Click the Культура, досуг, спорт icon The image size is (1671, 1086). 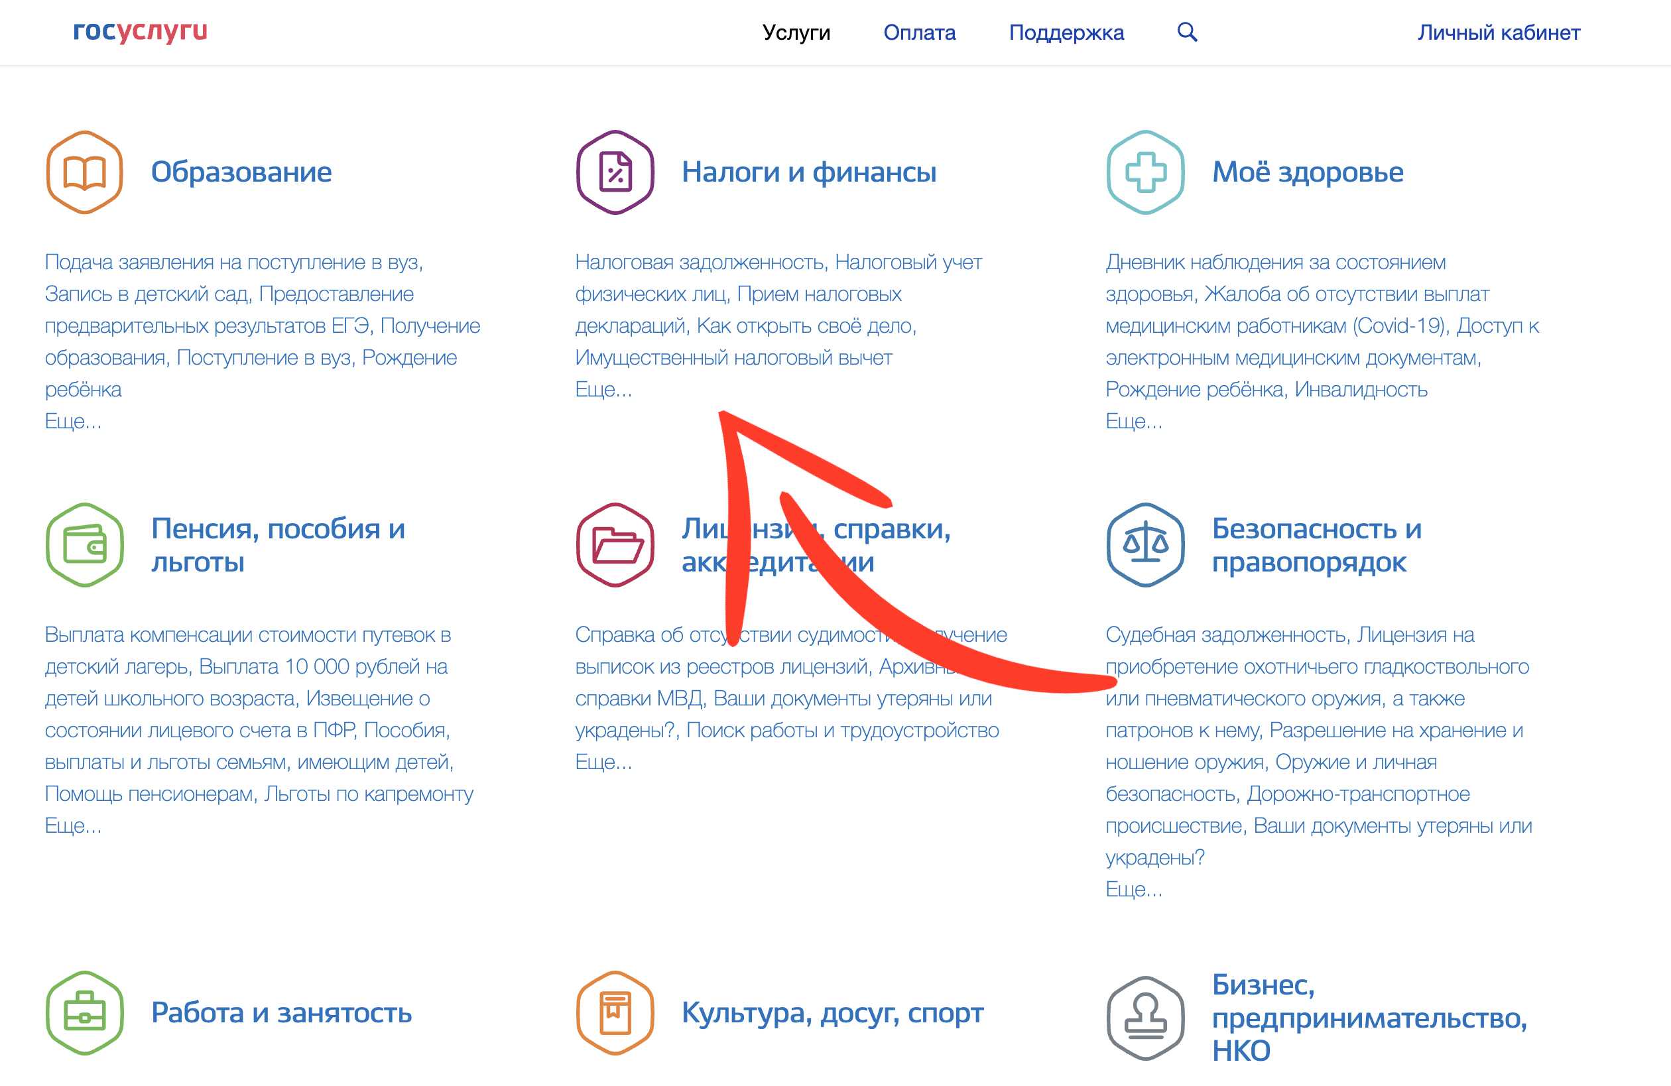click(615, 1013)
